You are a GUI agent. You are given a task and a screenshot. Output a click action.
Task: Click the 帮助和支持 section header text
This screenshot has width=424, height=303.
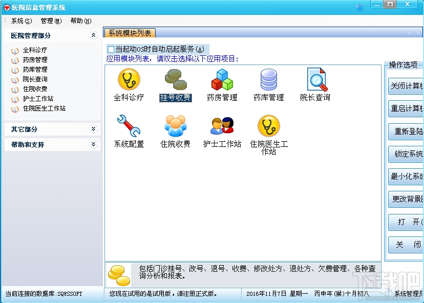[x=28, y=145]
